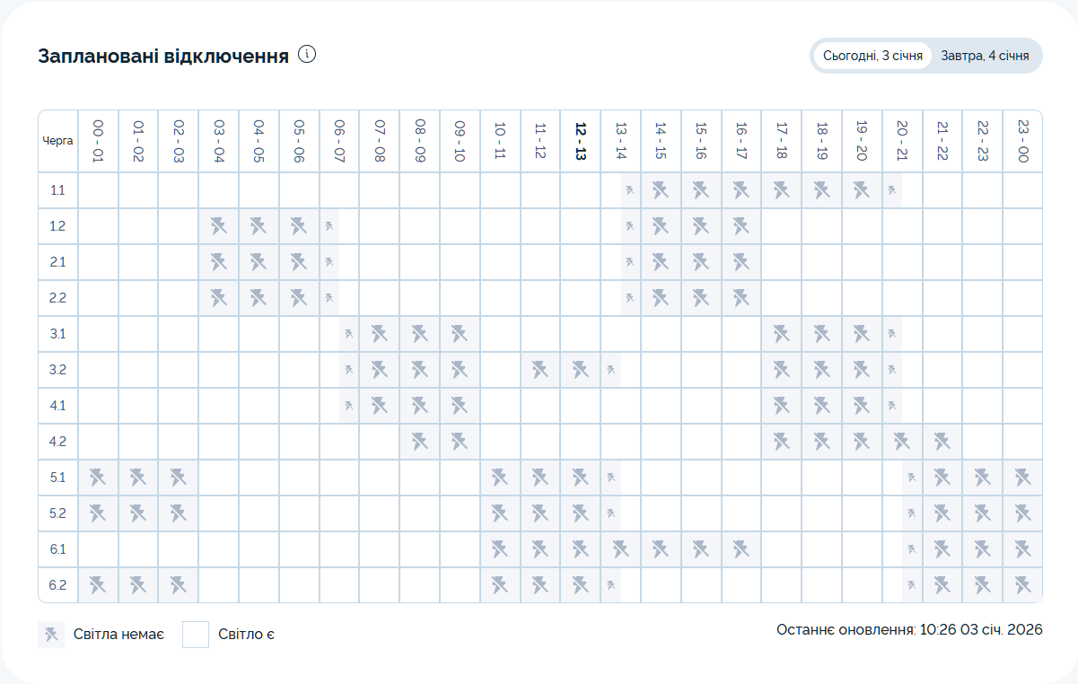Click outage icon for queue 6.1 at 16-17

(741, 549)
